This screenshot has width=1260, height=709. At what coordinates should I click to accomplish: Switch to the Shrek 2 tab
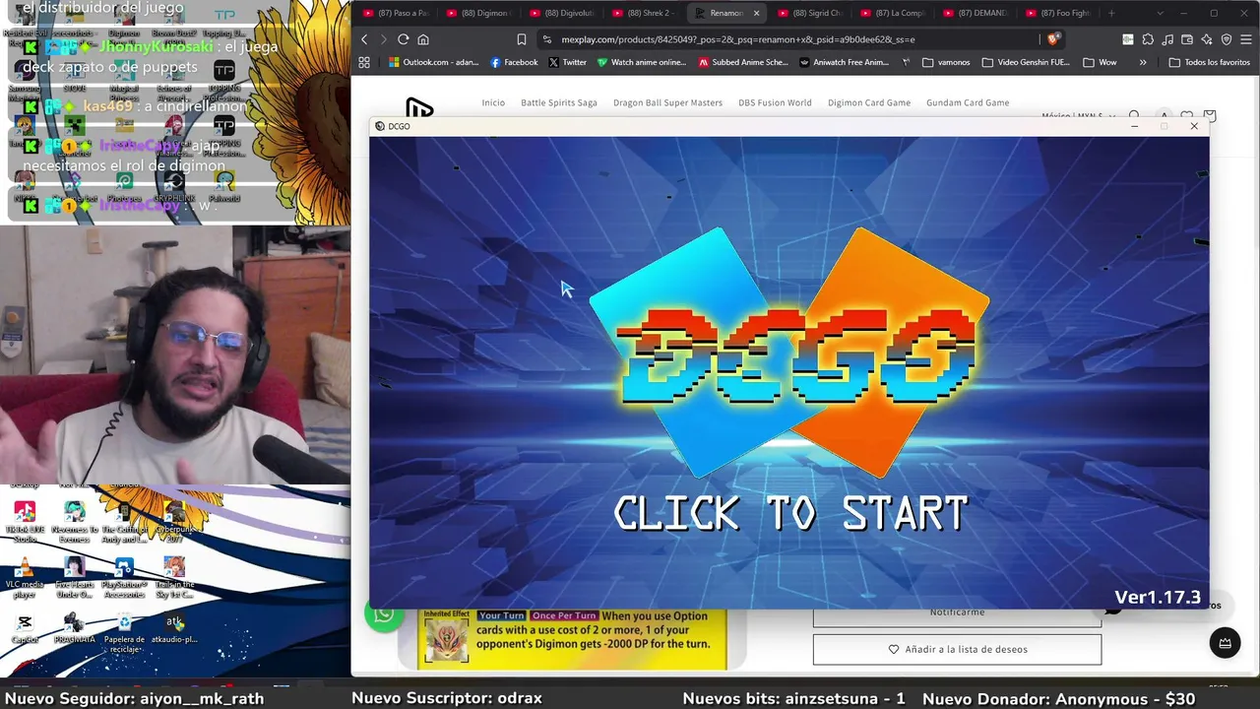pos(644,13)
